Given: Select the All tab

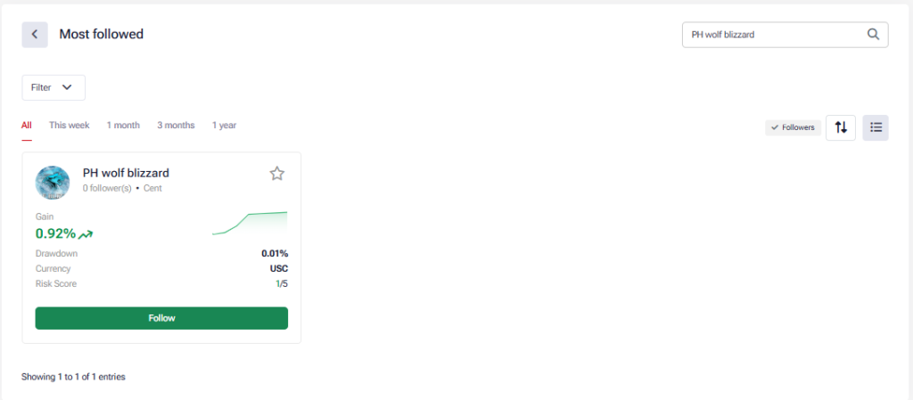Looking at the screenshot, I should pos(27,126).
